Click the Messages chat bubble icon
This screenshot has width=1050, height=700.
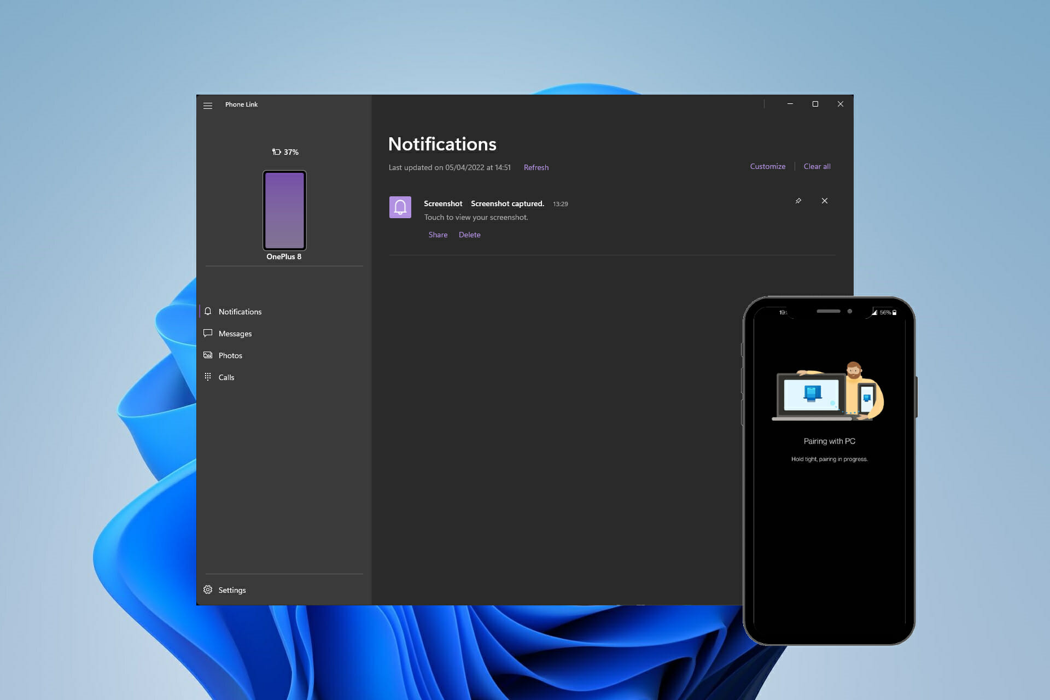(208, 333)
